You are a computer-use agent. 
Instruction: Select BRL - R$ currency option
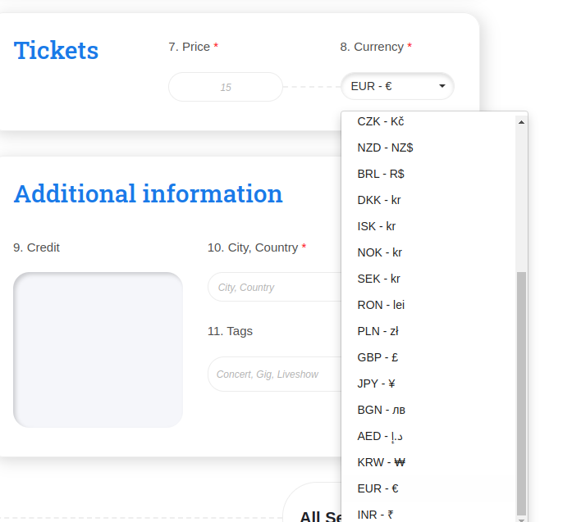tap(381, 174)
